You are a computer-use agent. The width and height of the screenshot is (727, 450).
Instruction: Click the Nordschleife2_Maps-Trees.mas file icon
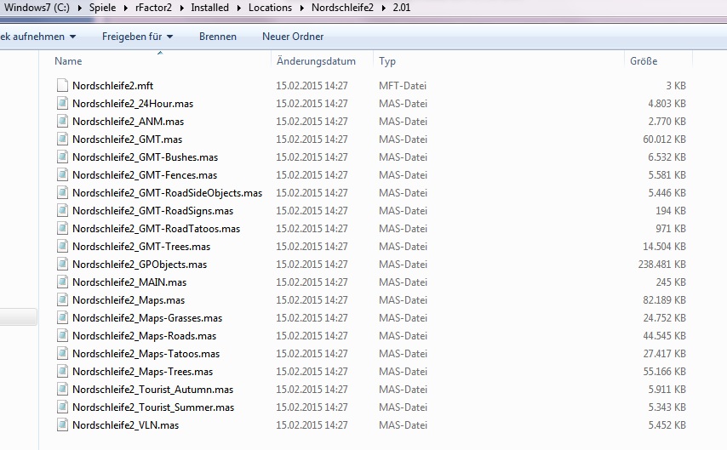[62, 371]
